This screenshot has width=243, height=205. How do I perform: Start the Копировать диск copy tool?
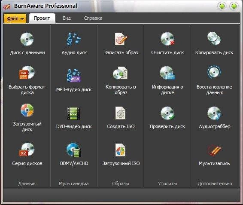pos(214,44)
